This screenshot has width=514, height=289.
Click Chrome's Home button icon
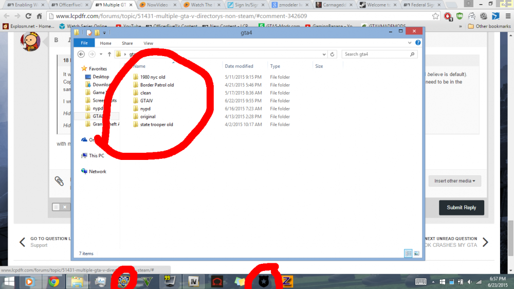click(x=40, y=16)
